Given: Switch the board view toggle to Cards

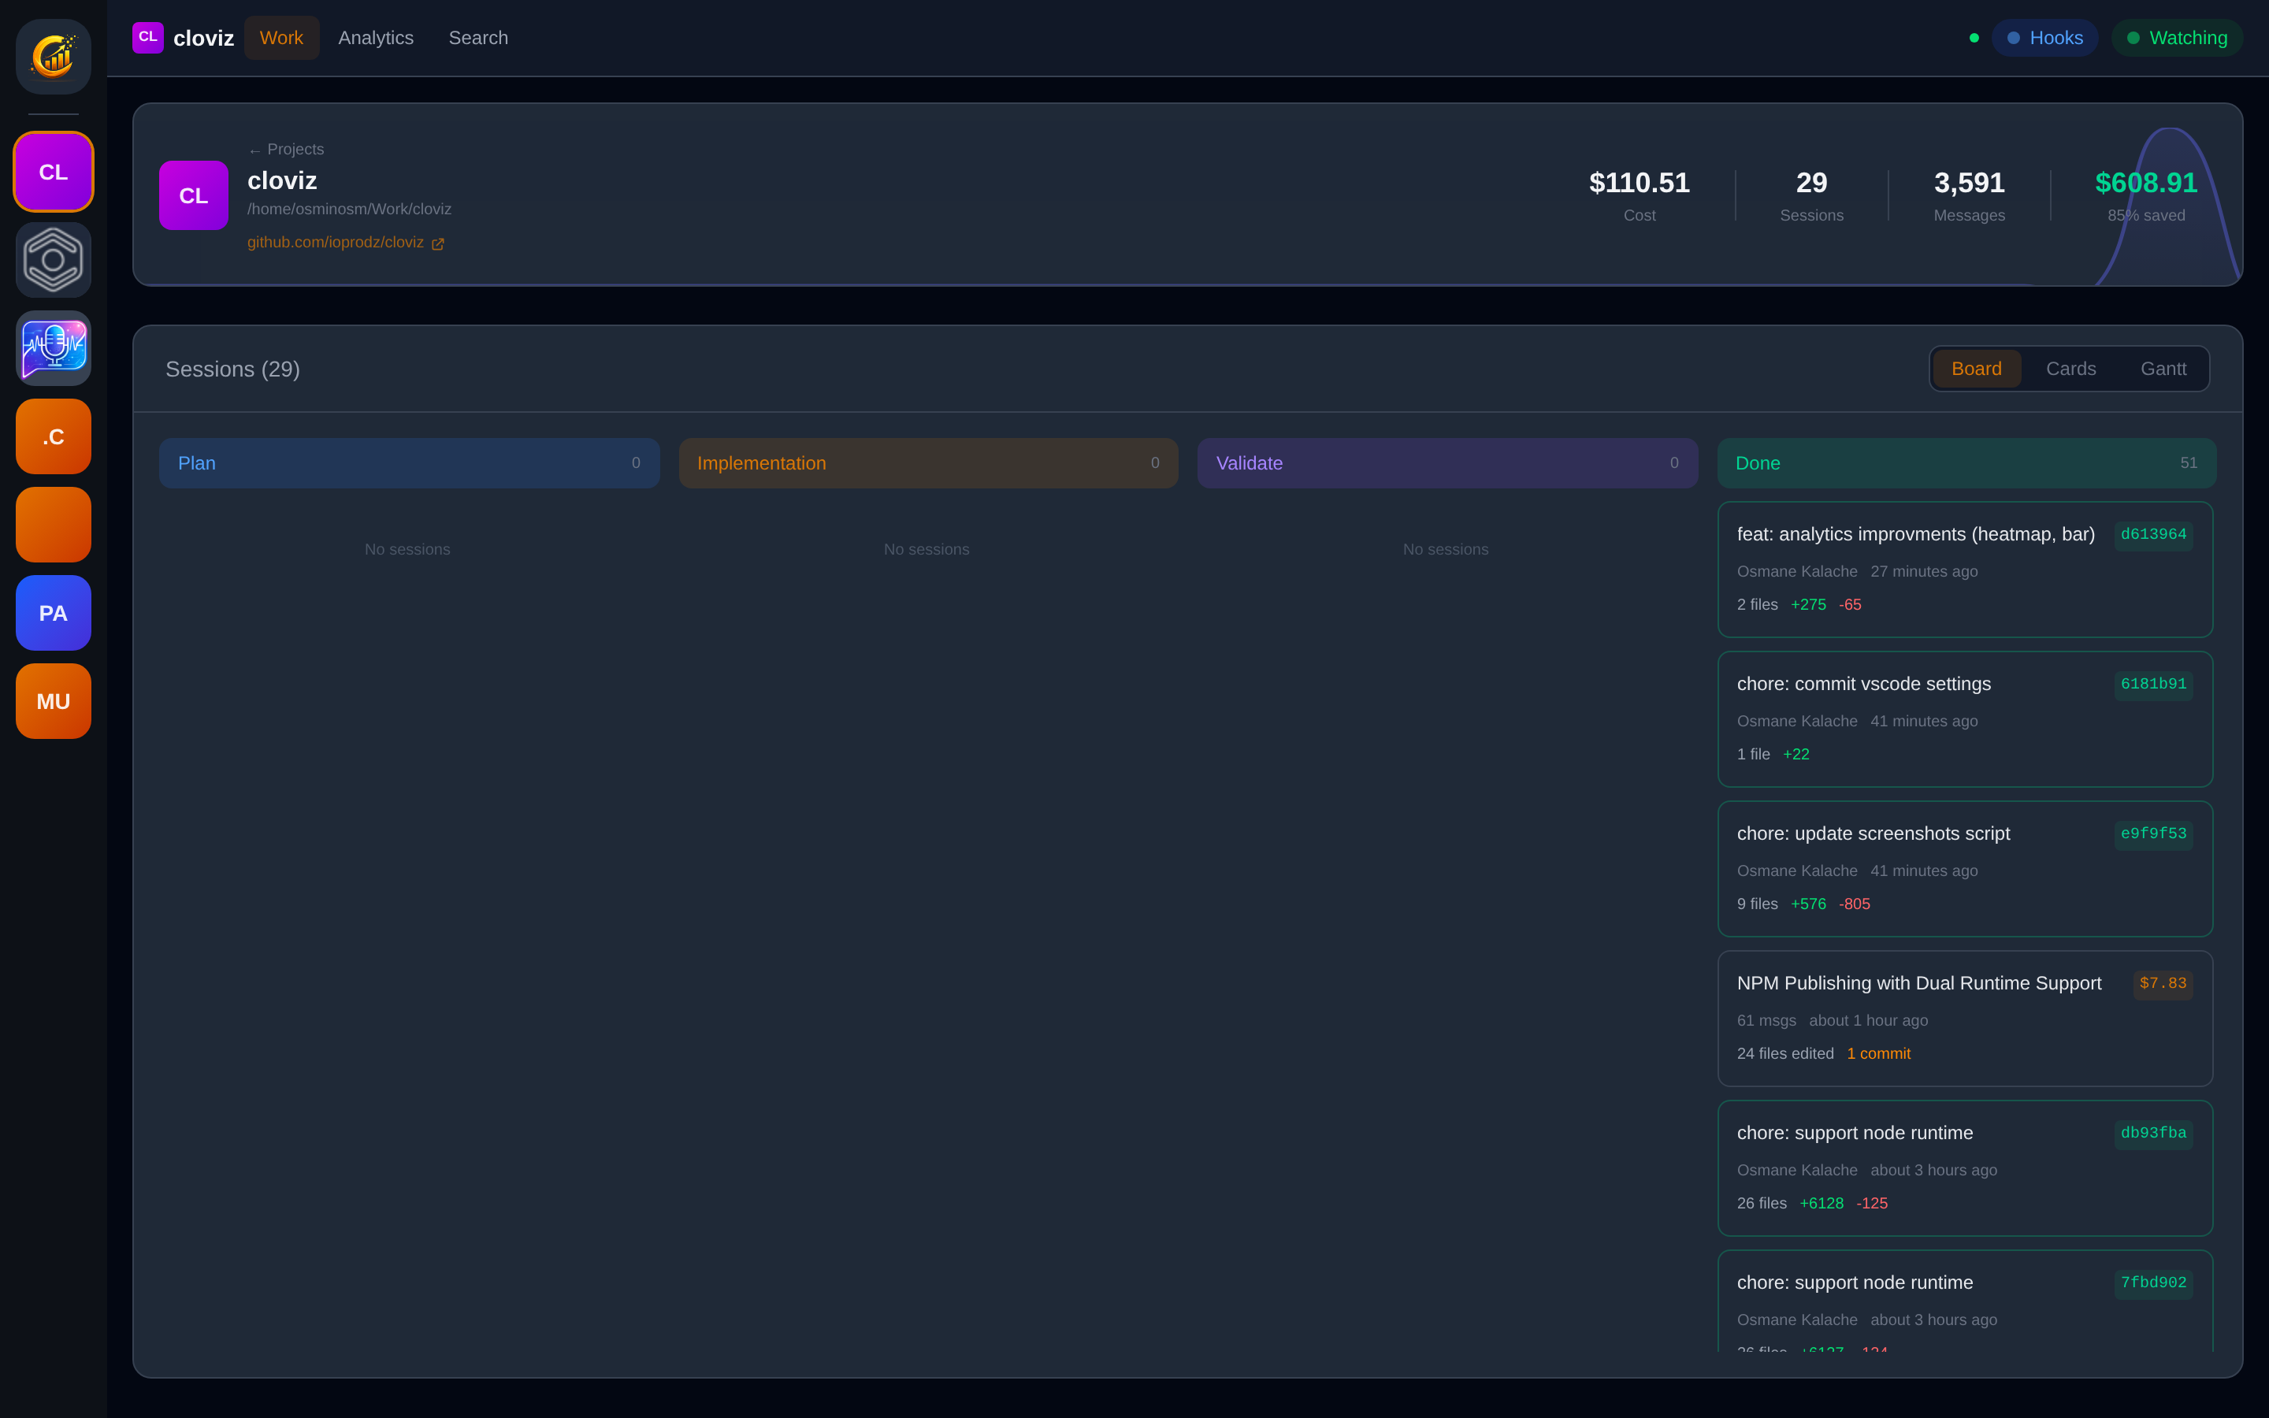Looking at the screenshot, I should (x=2071, y=368).
